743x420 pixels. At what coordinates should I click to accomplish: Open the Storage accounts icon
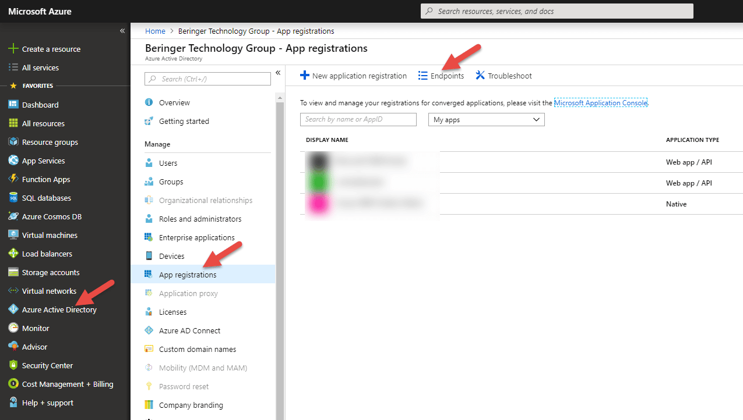(x=13, y=272)
